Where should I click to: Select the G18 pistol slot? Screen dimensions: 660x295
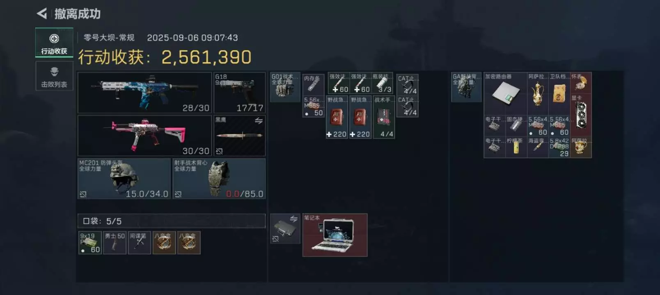(x=239, y=93)
